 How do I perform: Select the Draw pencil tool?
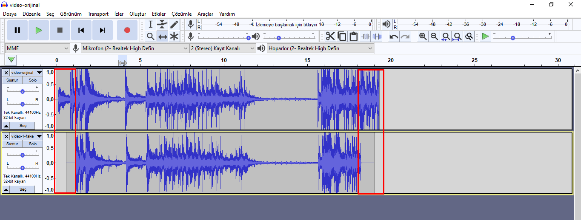click(174, 24)
